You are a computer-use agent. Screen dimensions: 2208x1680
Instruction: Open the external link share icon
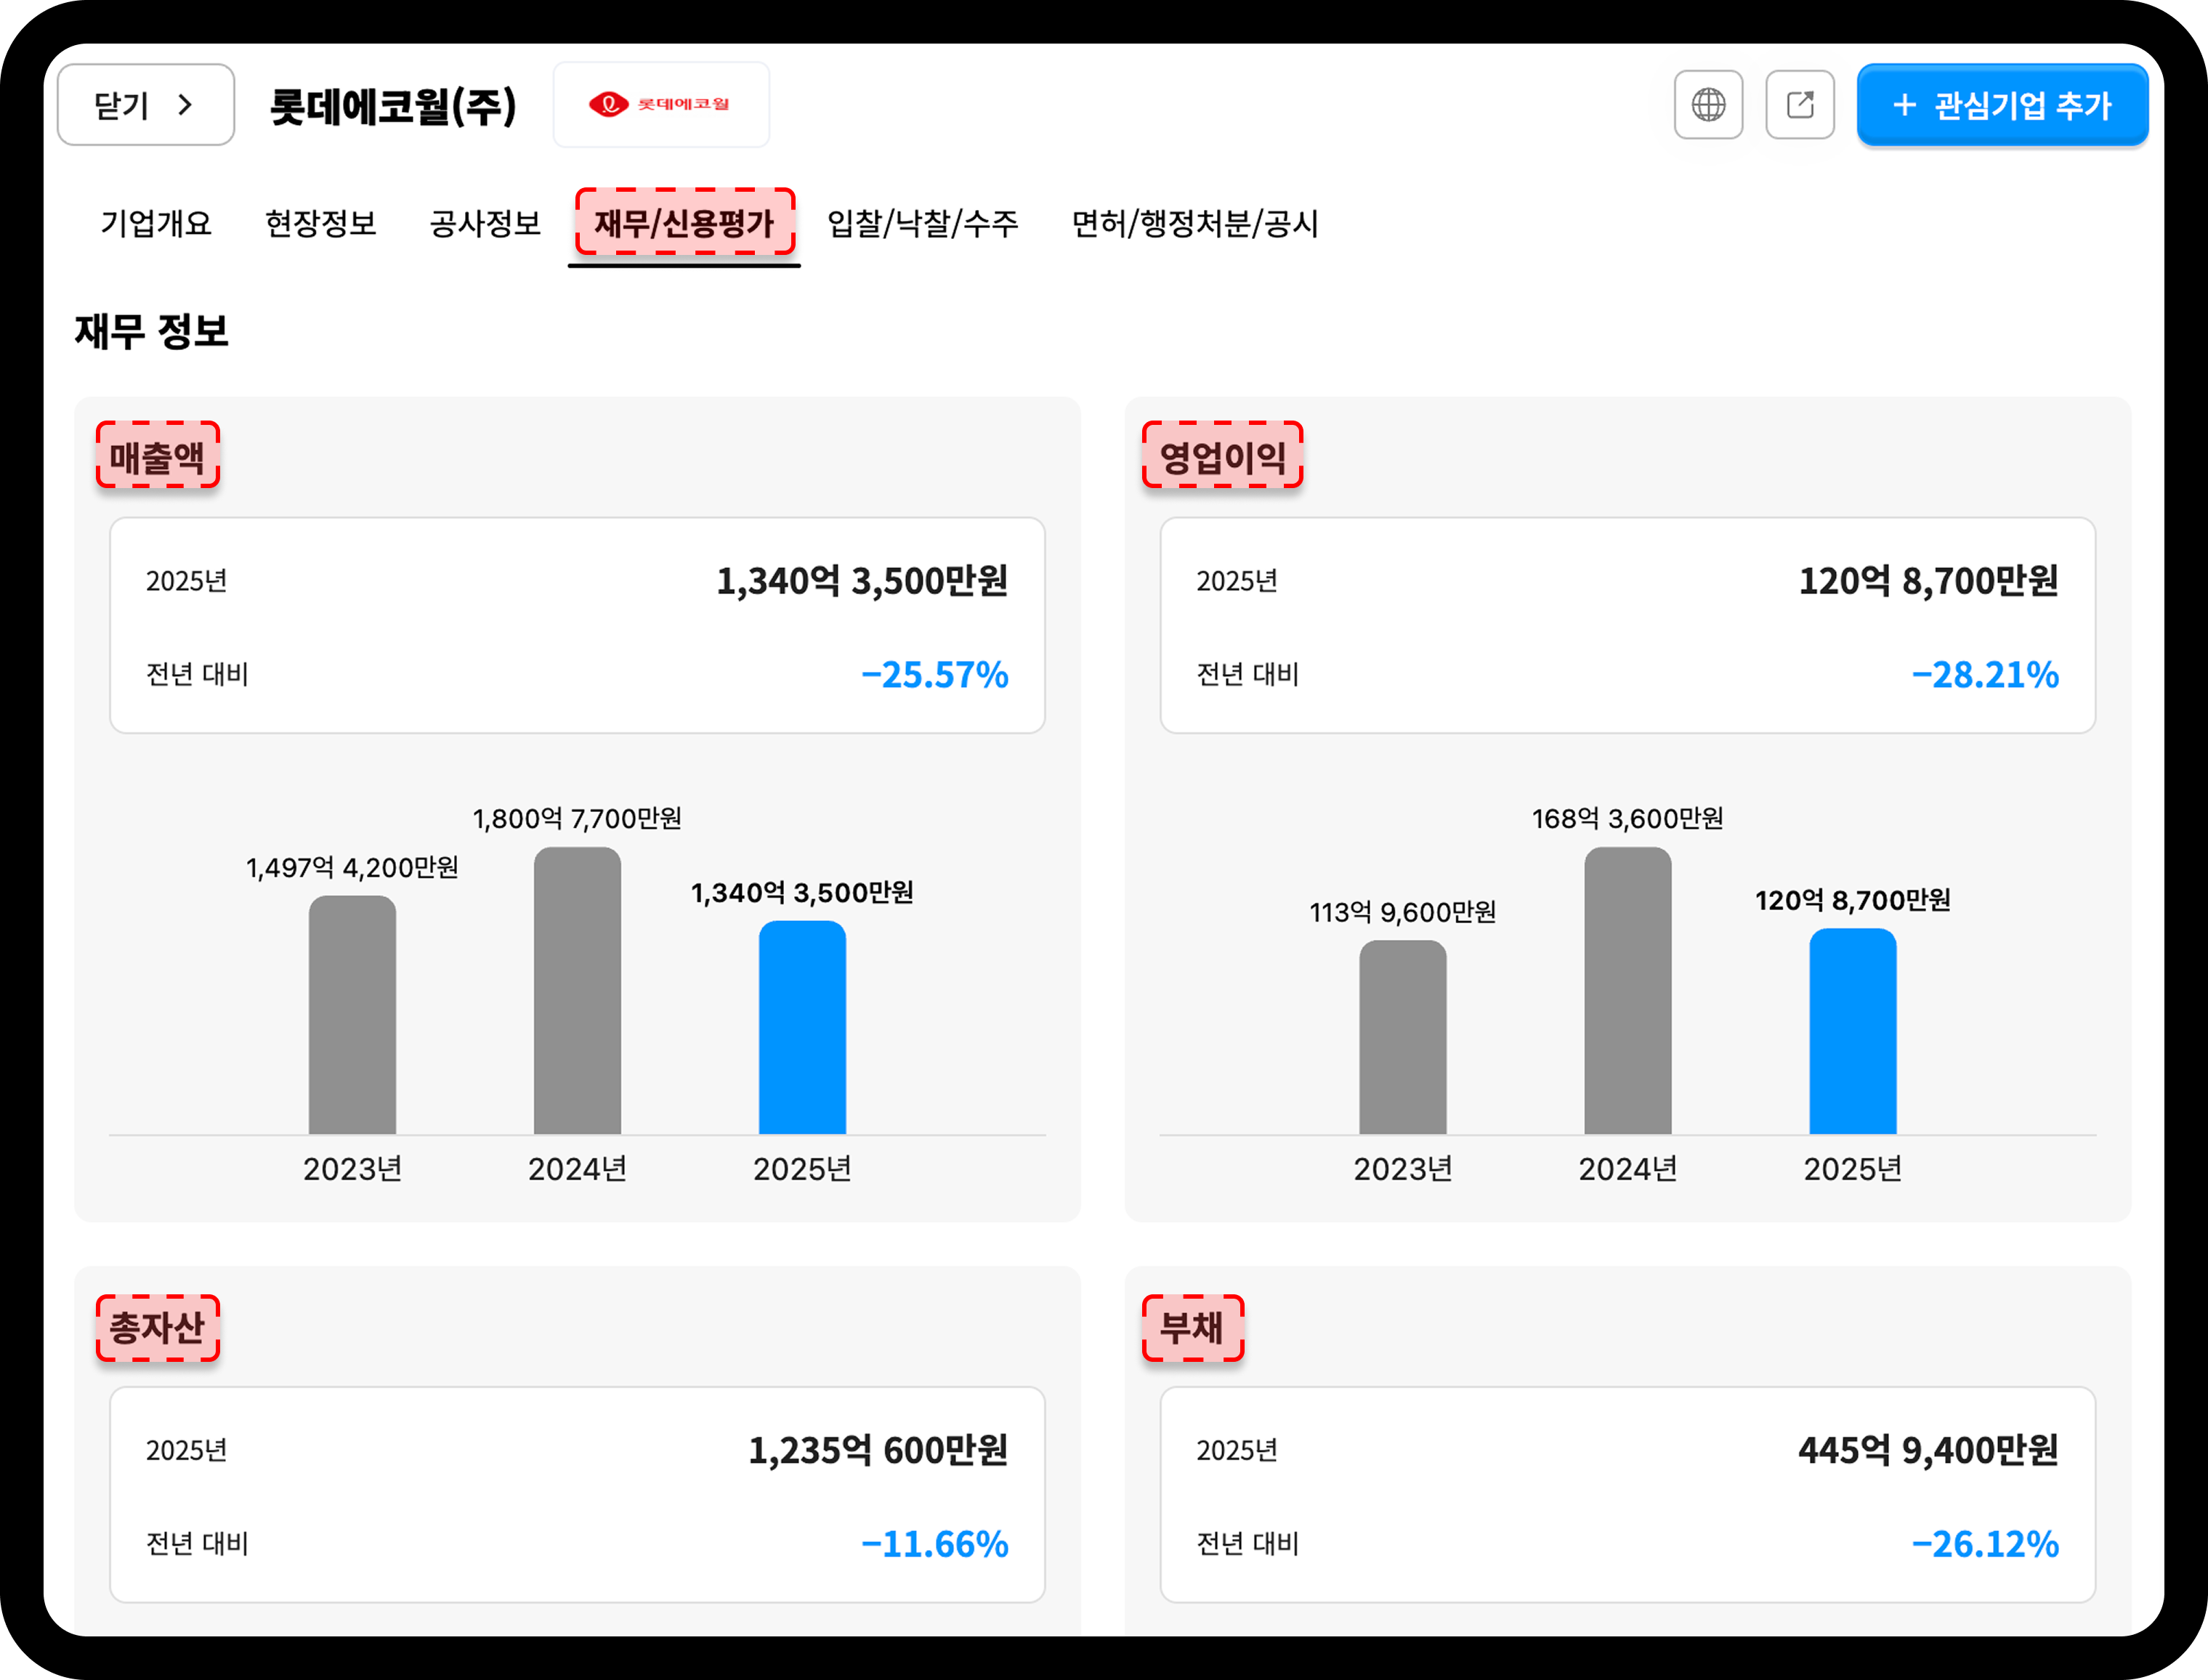point(1800,104)
